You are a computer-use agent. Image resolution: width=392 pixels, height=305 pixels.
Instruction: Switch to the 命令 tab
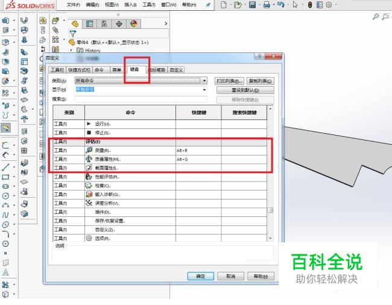100,70
